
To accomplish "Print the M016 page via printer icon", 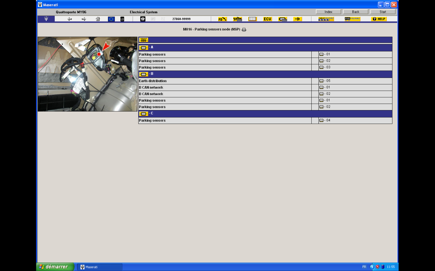I will [244, 29].
